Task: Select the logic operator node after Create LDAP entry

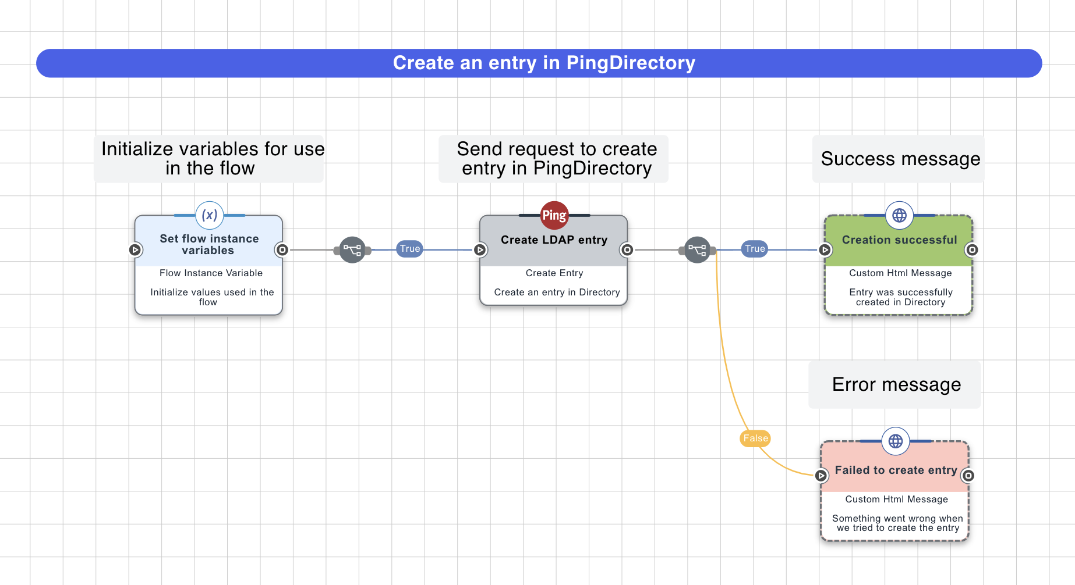Action: 697,250
